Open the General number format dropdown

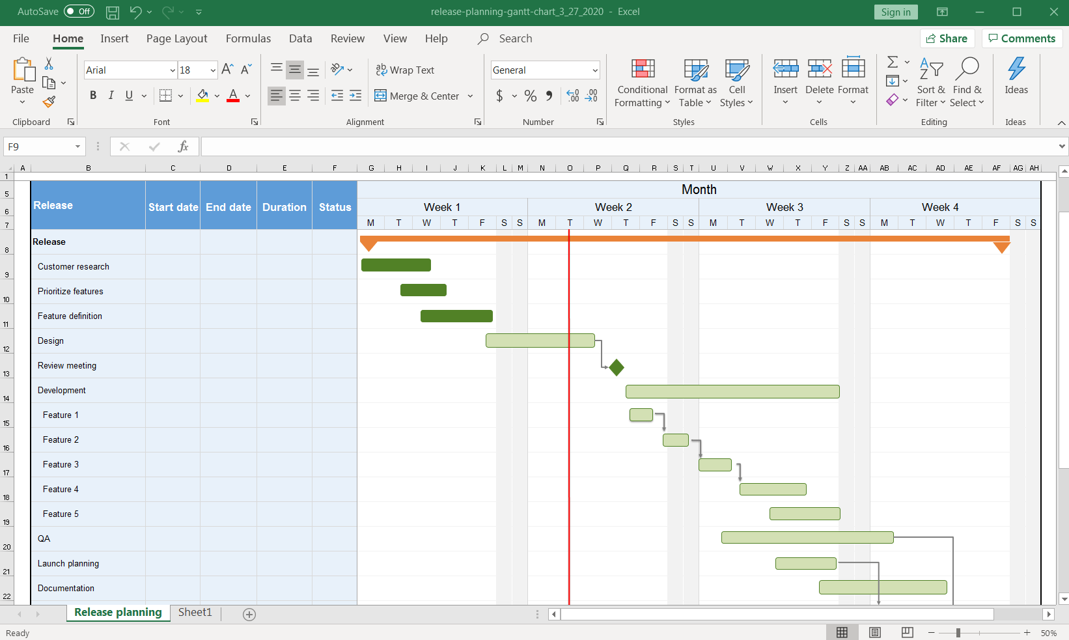(x=594, y=70)
